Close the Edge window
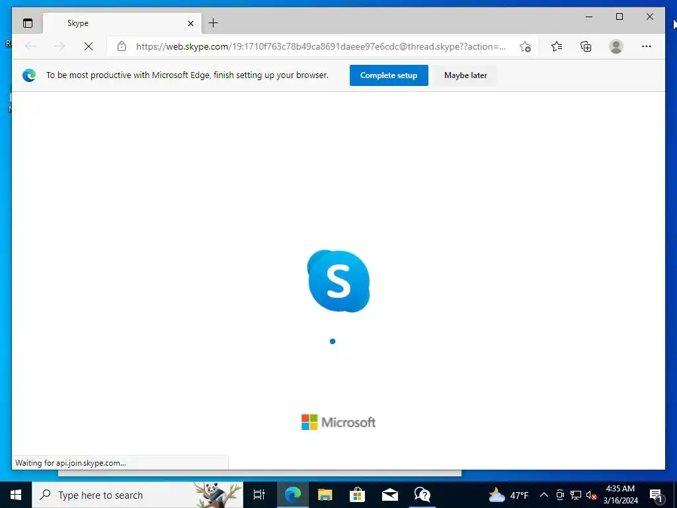Screen dimensions: 677x508 (649, 17)
